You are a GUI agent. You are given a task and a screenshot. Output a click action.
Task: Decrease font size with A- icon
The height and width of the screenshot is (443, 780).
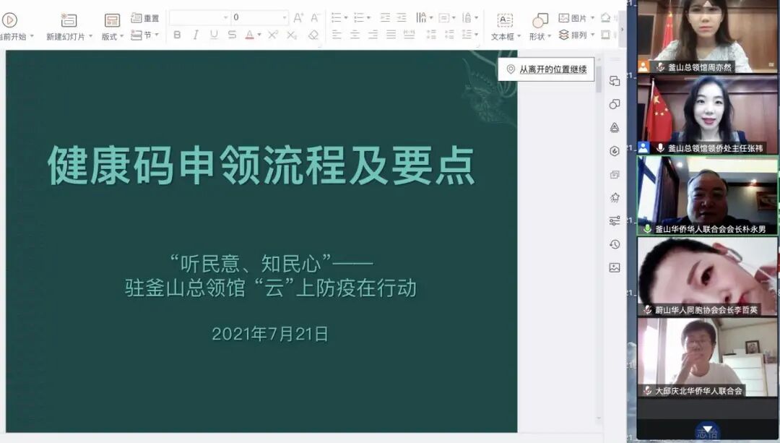click(315, 18)
